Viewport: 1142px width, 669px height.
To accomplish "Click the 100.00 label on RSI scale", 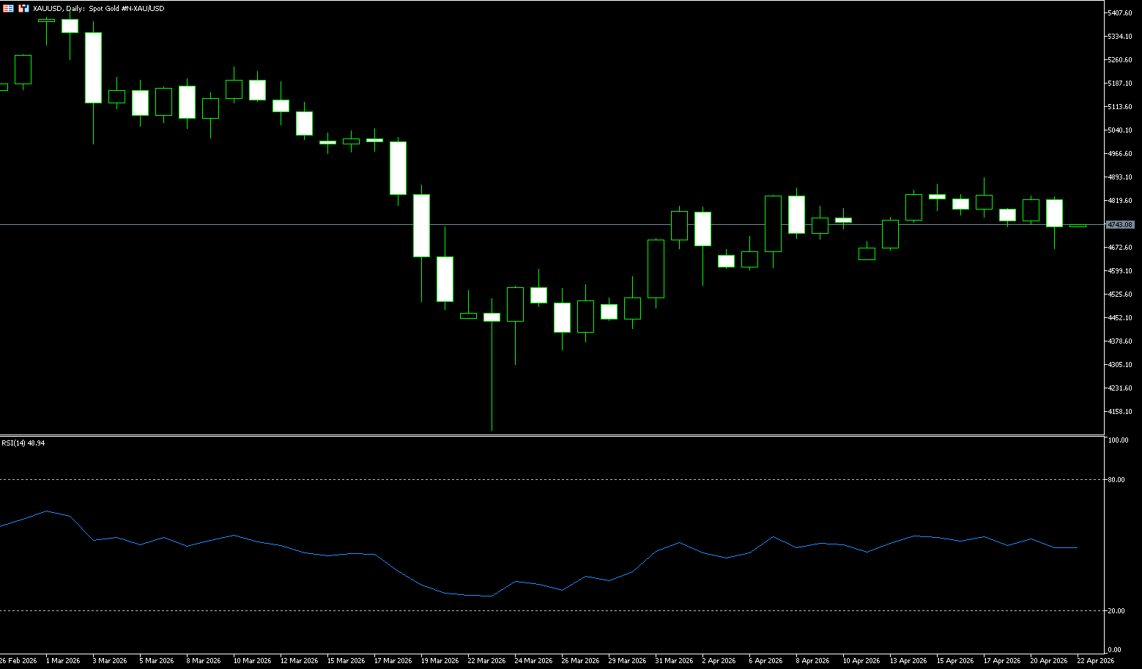I will coord(1118,440).
